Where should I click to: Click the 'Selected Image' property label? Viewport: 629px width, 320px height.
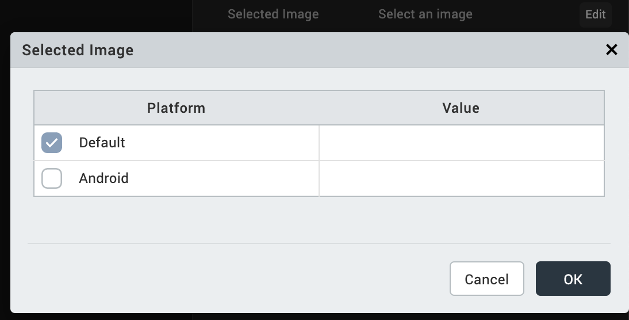point(273,14)
